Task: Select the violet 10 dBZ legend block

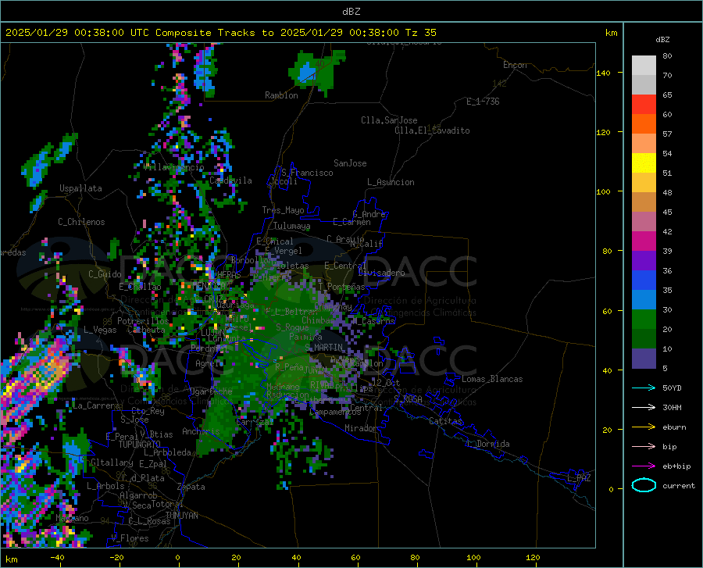Action: coord(644,359)
